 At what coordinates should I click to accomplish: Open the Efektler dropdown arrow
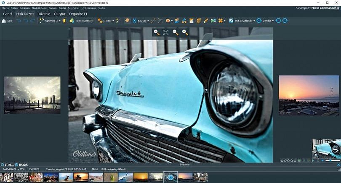pyautogui.click(x=113, y=21)
